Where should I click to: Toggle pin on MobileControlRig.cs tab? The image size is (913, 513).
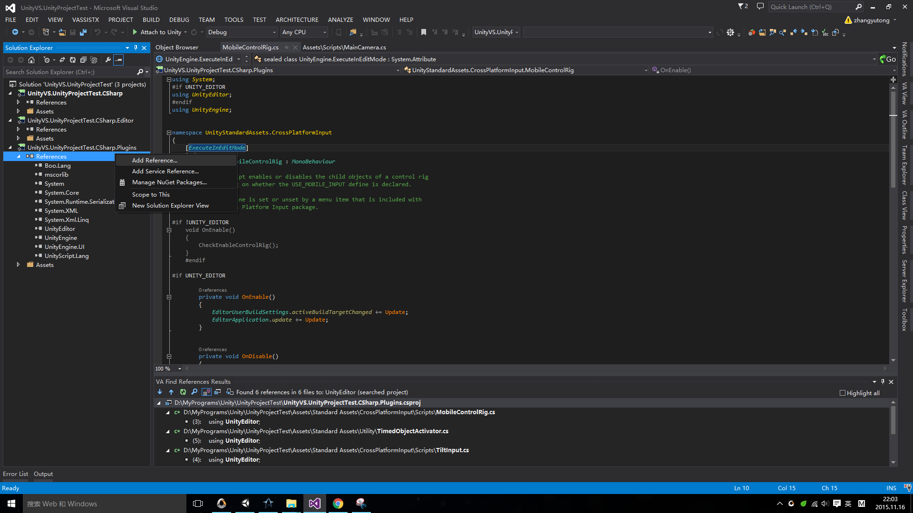point(287,47)
